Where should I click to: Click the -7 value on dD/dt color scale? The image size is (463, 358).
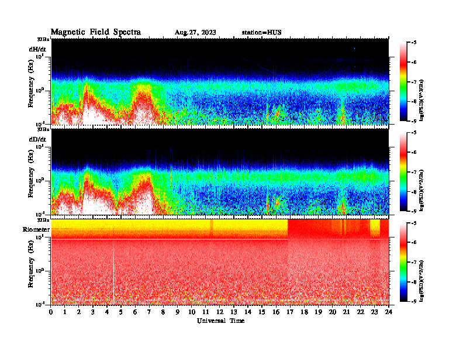click(414, 172)
